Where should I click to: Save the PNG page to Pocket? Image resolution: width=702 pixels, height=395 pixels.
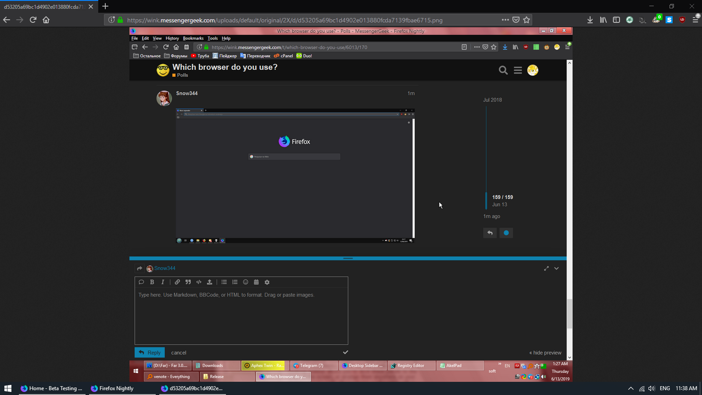(516, 20)
